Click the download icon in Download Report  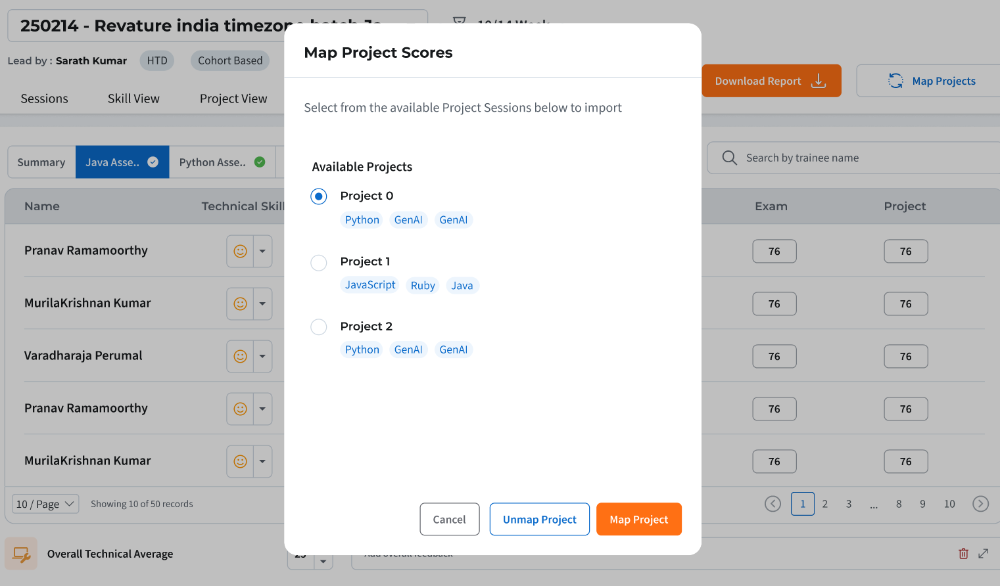819,81
